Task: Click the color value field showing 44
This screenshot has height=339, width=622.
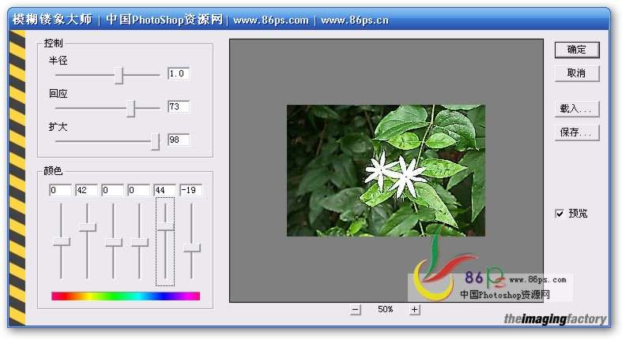Action: [164, 190]
